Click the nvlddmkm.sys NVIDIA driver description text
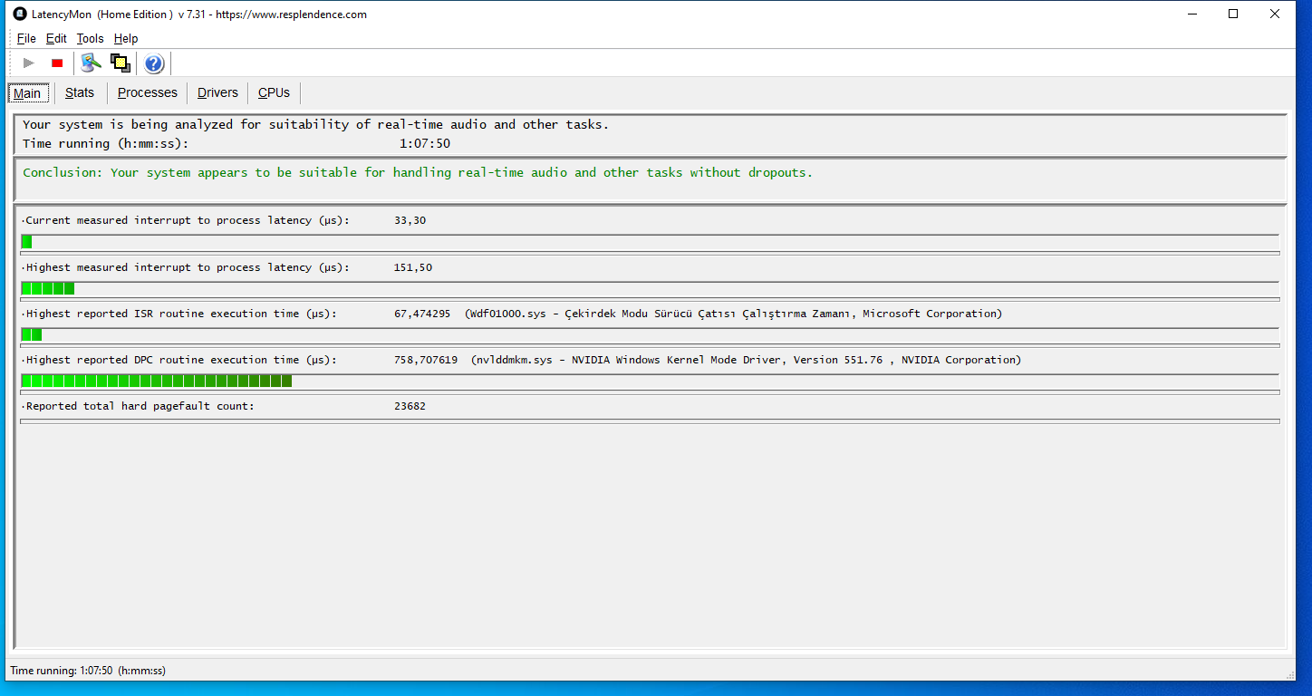 (x=747, y=360)
